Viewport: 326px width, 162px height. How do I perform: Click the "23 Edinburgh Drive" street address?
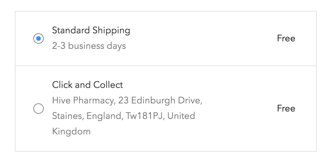pos(160,100)
